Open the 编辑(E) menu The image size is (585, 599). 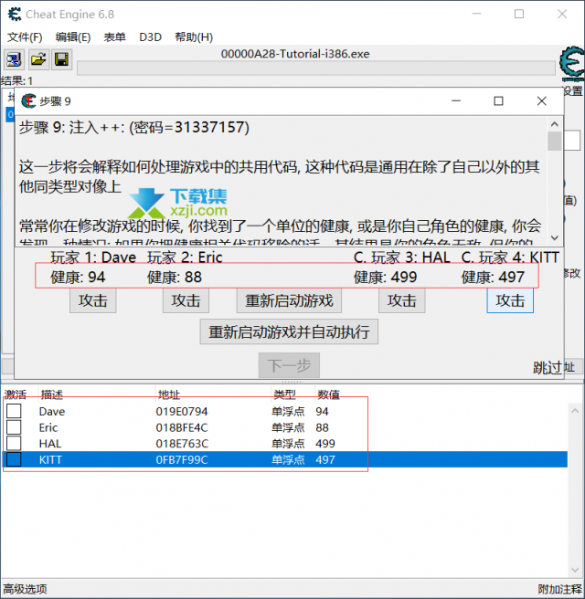73,37
